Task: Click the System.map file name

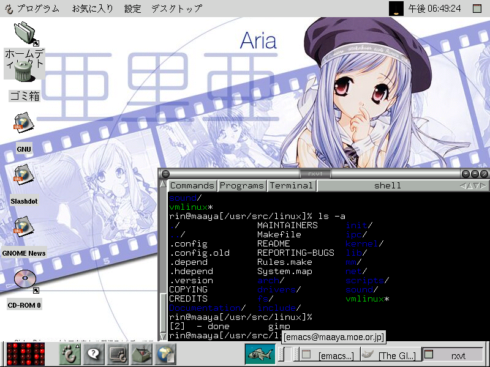Action: (x=284, y=272)
